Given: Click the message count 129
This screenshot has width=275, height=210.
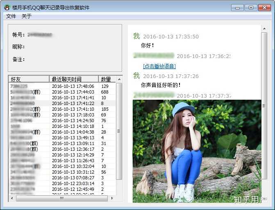Looking at the screenshot, I should (x=105, y=86).
